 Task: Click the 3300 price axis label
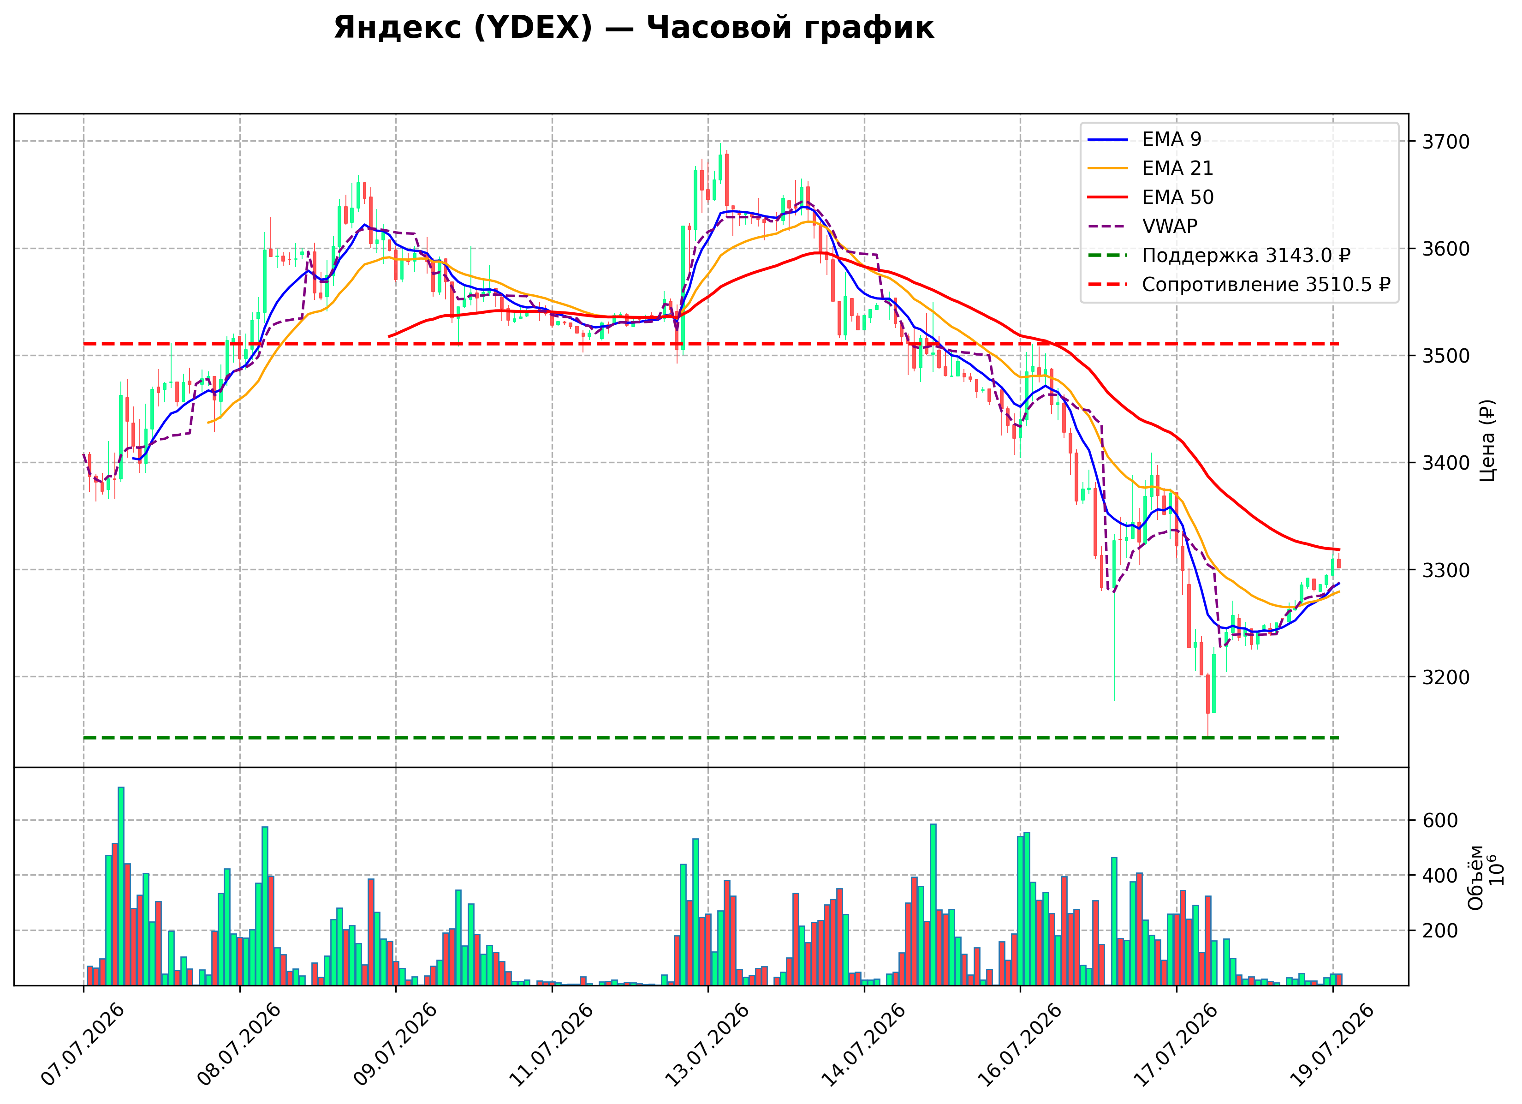[1446, 571]
